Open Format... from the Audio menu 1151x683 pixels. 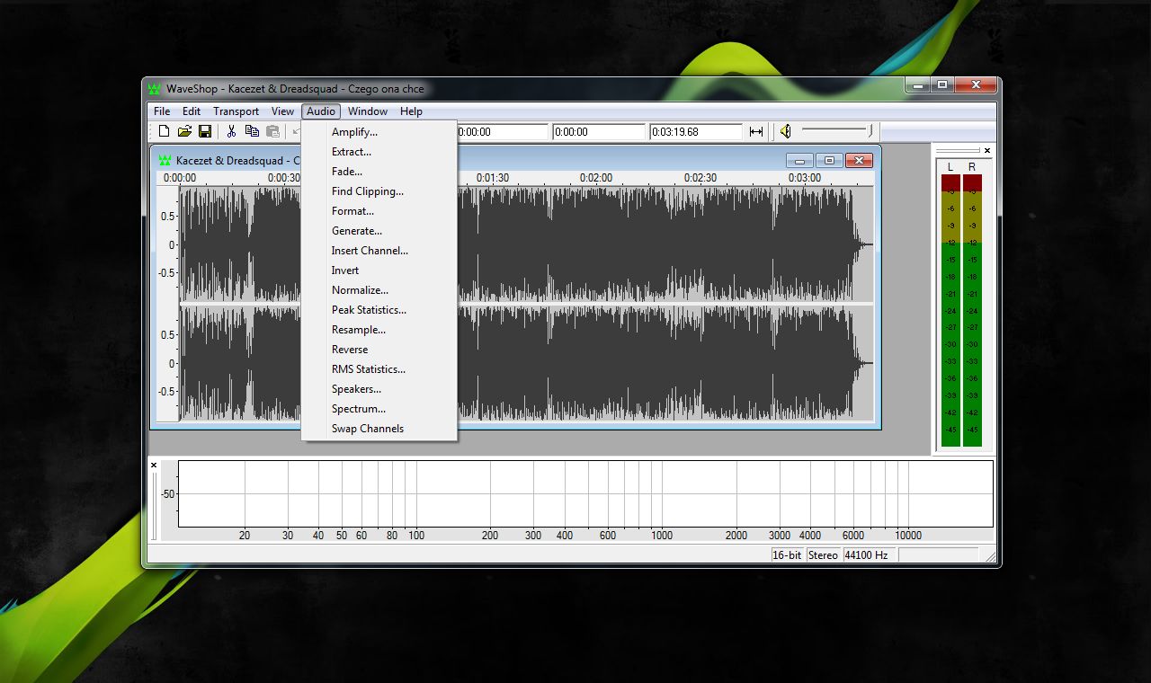(379, 211)
